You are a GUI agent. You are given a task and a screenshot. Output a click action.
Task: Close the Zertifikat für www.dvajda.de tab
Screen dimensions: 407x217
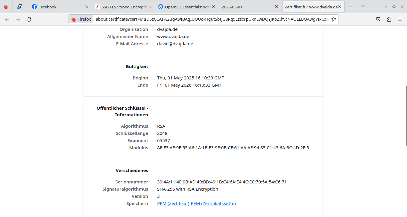pos(340,7)
